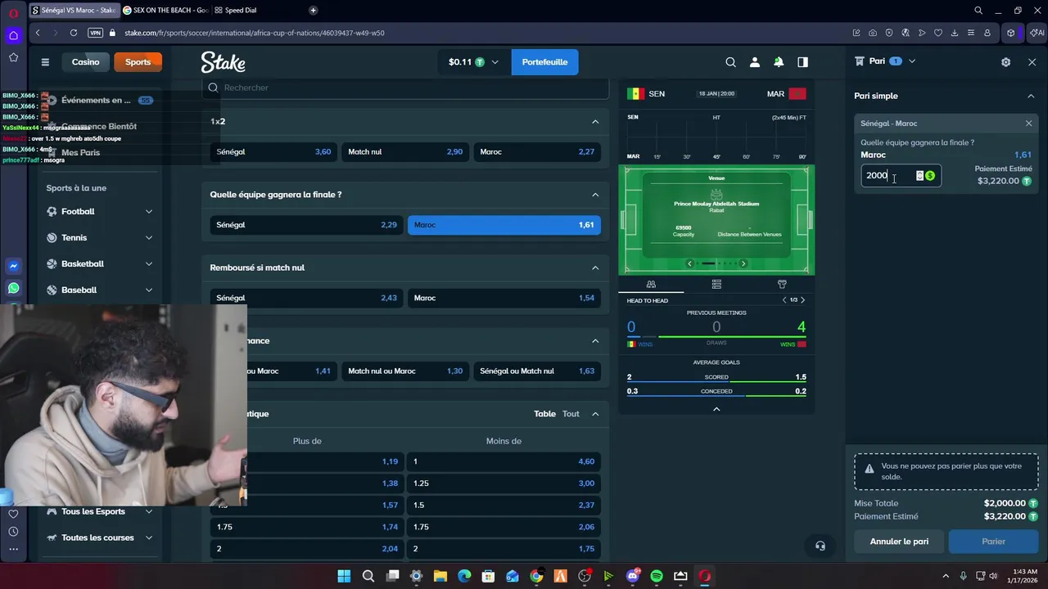
Task: Collapse Remboursé si match nul market
Action: [x=595, y=268]
